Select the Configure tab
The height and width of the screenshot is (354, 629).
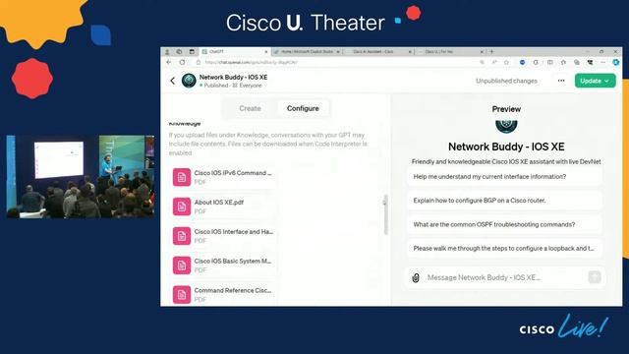(303, 108)
